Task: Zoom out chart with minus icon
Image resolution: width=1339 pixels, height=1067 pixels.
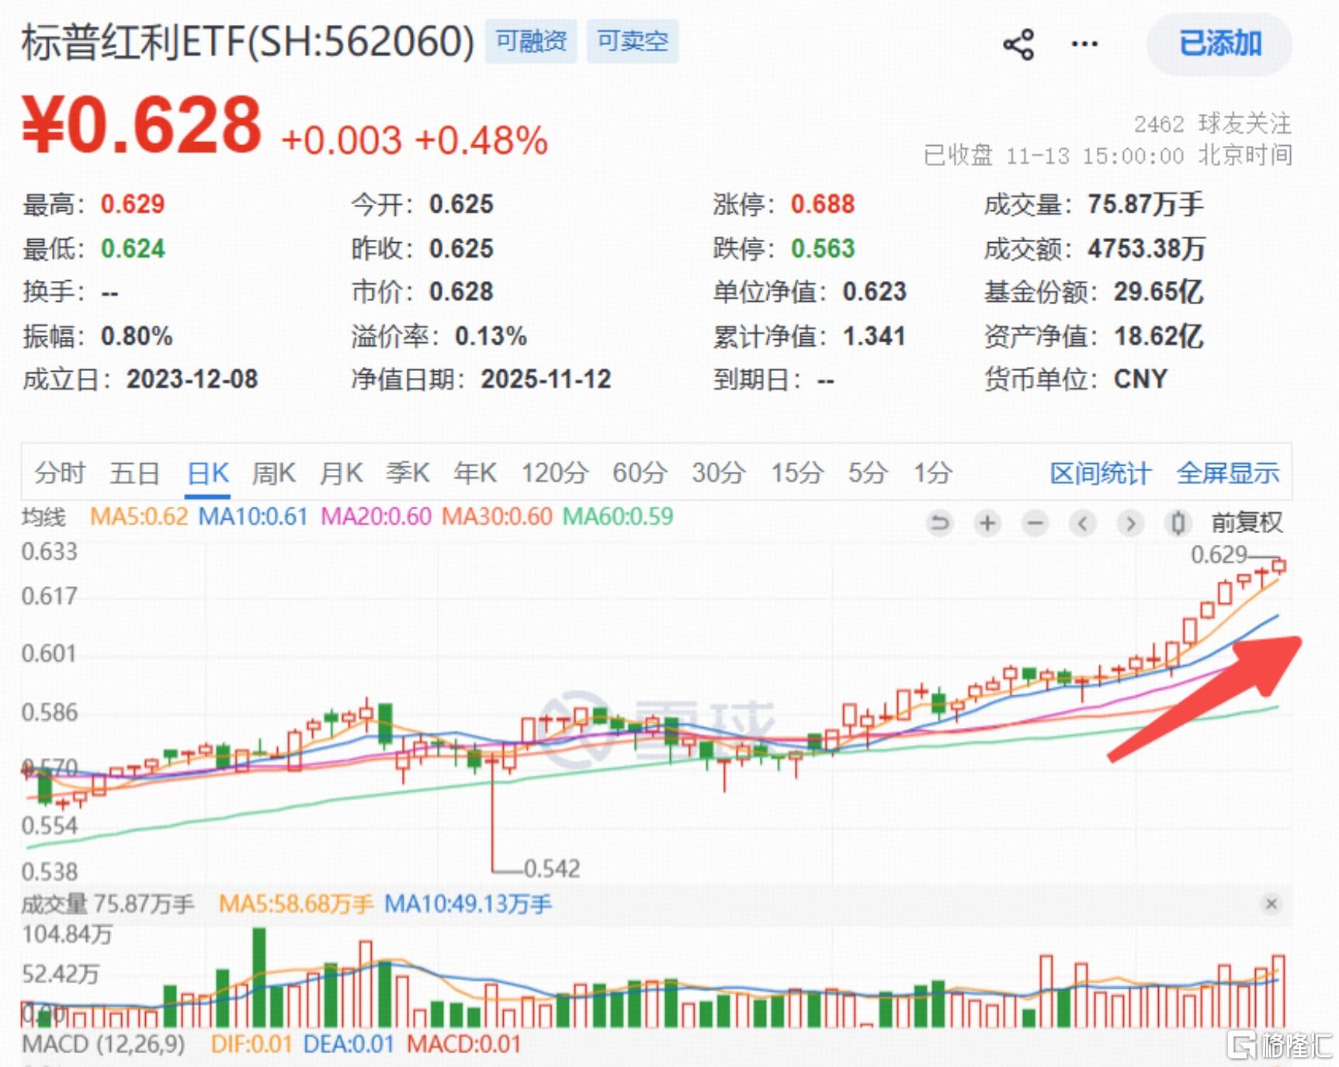Action: pos(1035,524)
